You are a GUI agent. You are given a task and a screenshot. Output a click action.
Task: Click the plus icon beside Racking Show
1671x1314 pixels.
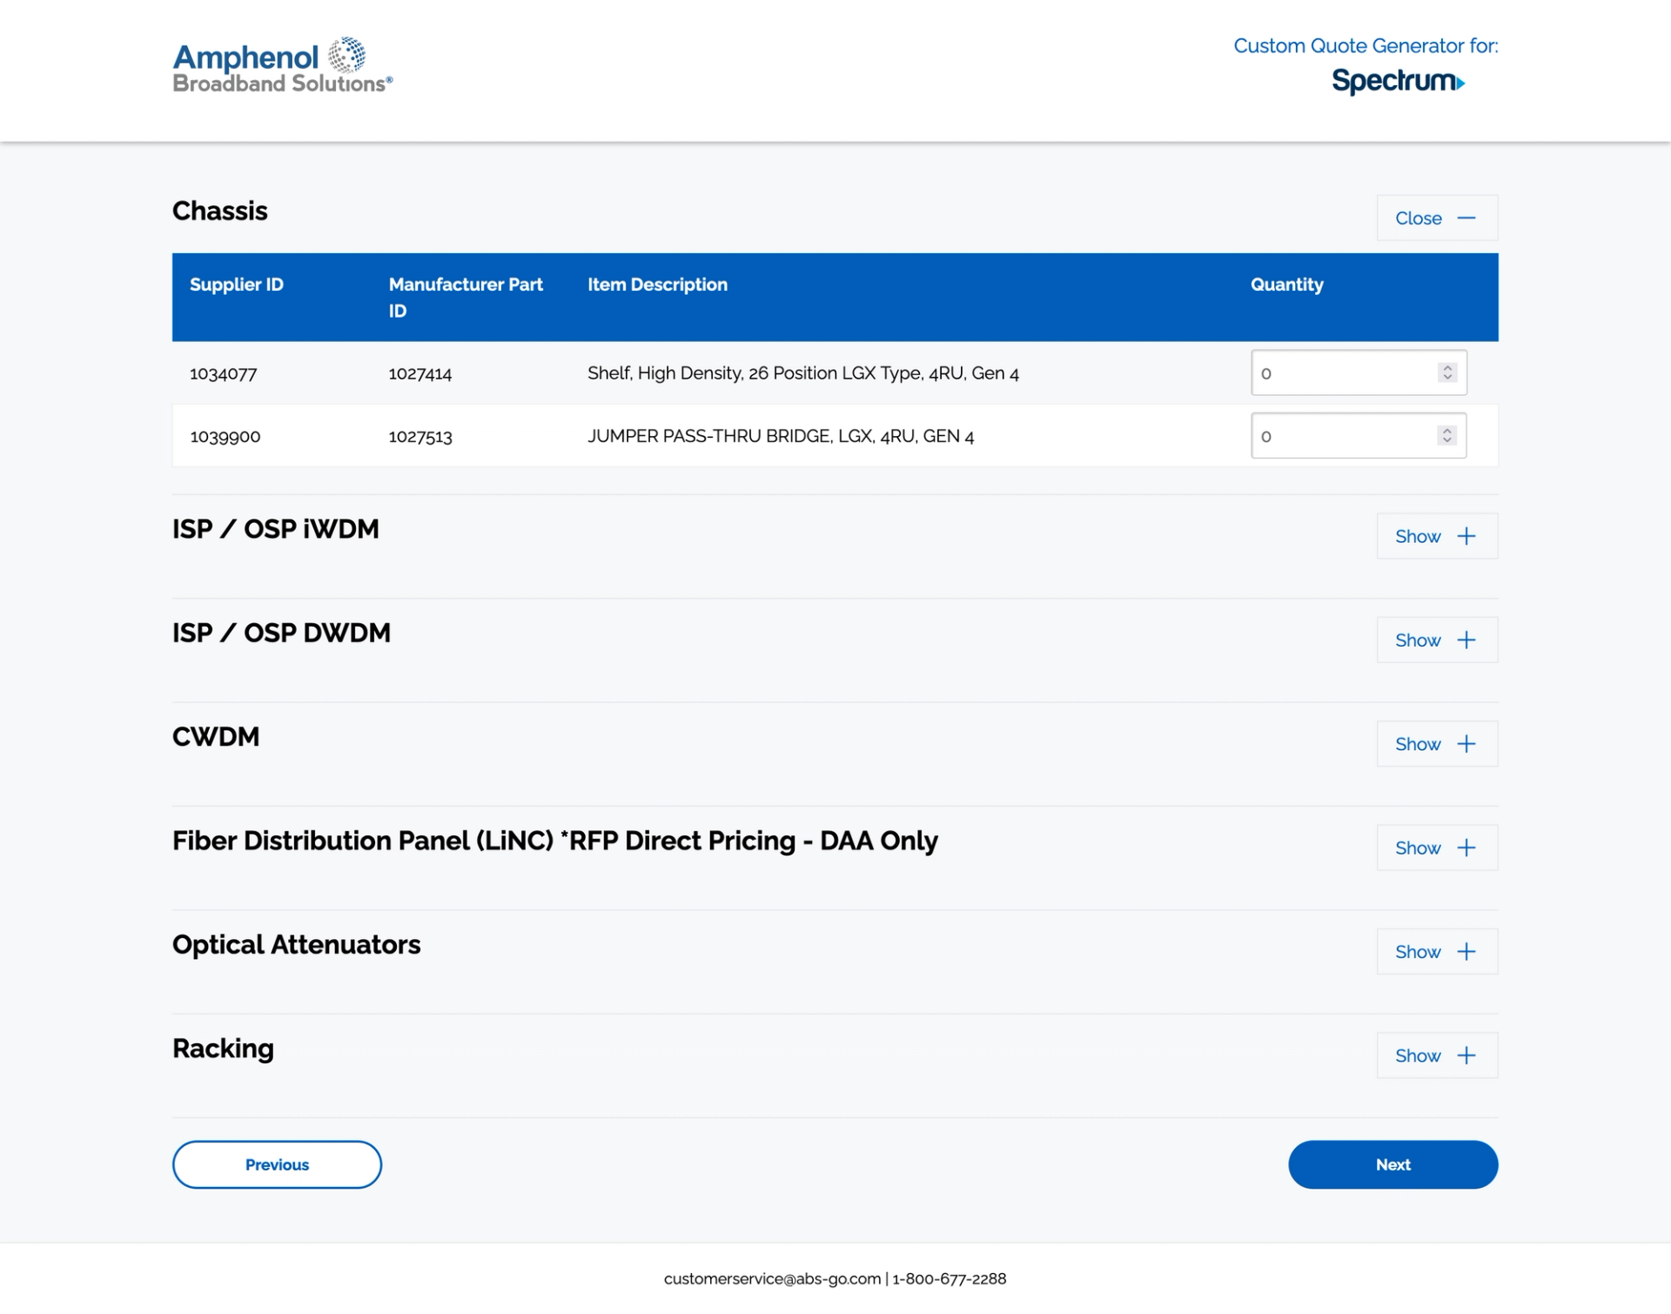(x=1466, y=1056)
